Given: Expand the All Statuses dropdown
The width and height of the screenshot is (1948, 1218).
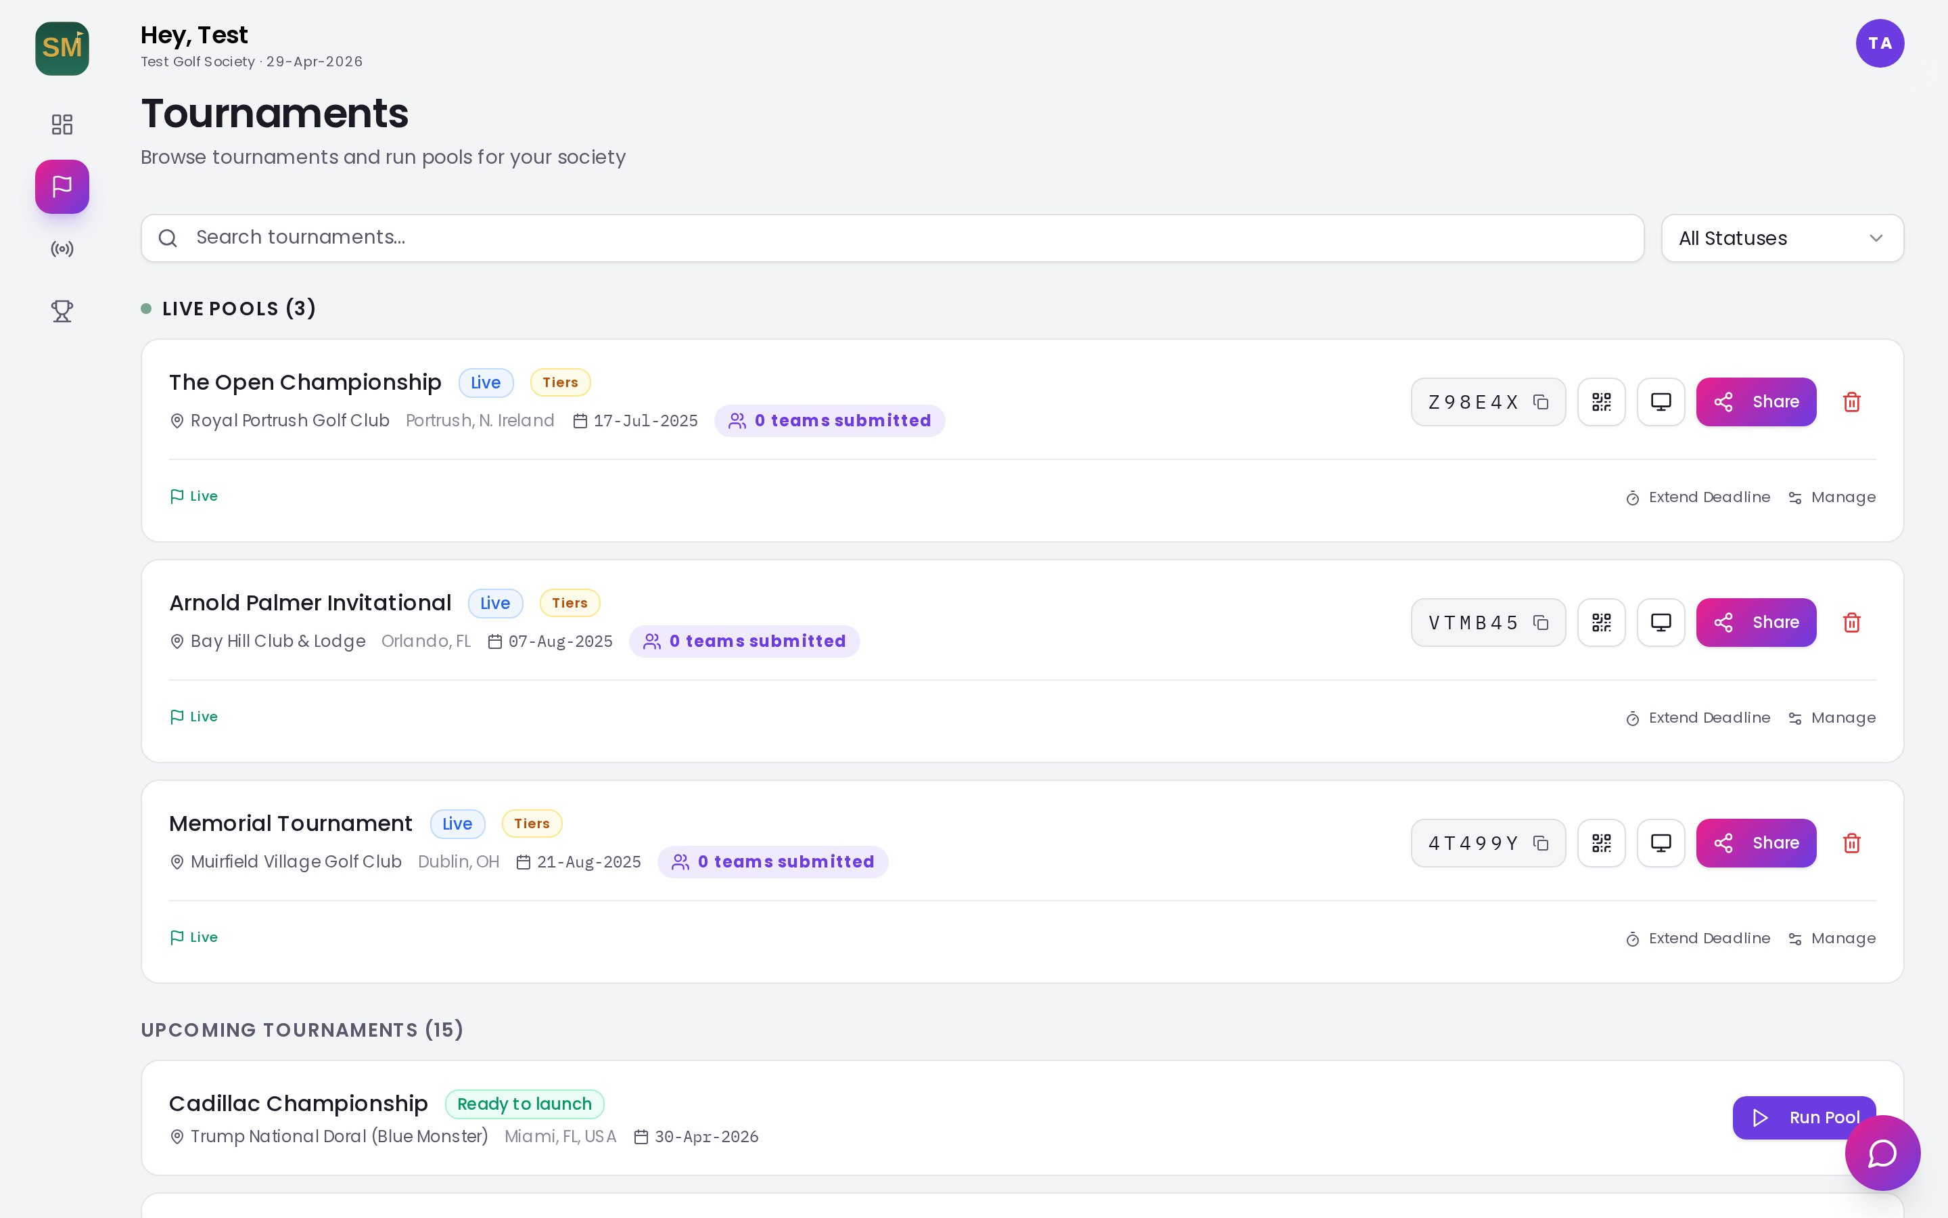Looking at the screenshot, I should pyautogui.click(x=1782, y=238).
